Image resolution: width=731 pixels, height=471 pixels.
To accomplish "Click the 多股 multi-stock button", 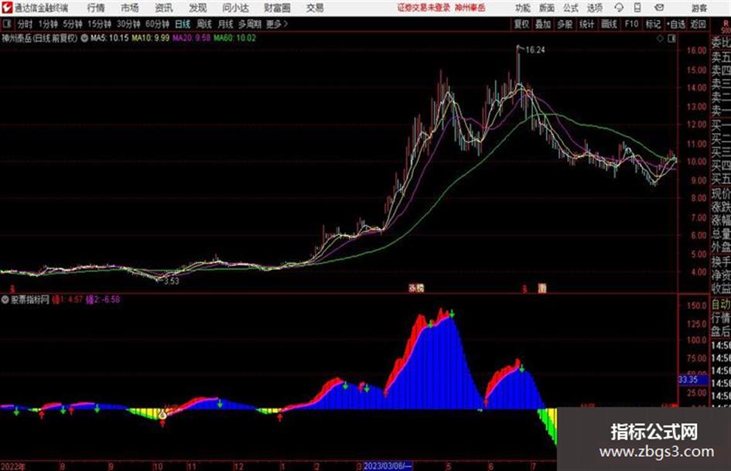I will 565,24.
